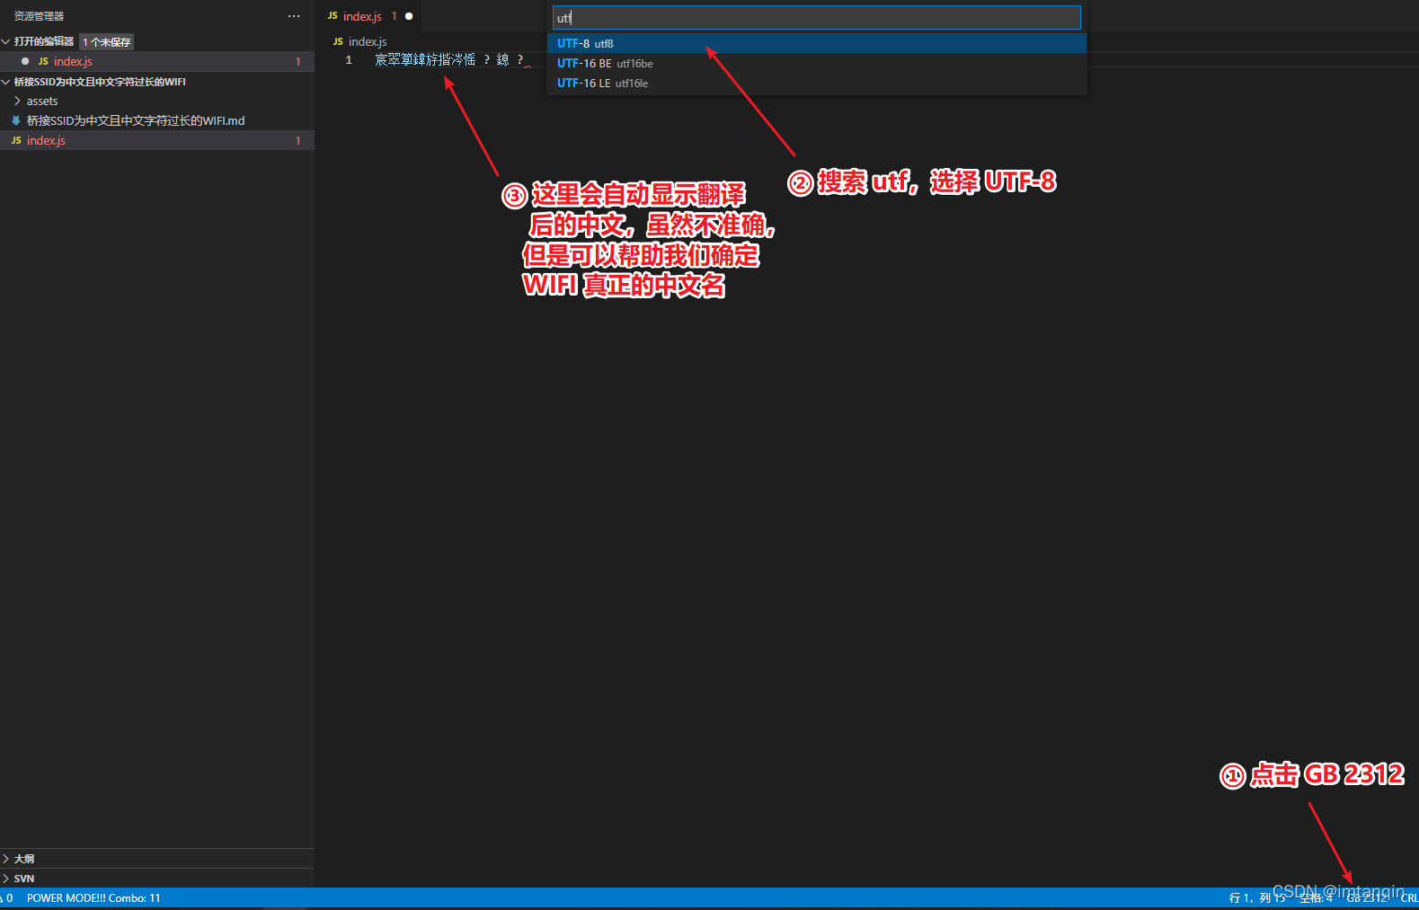Click the encoding search input containing utf
1419x910 pixels.
pos(817,18)
